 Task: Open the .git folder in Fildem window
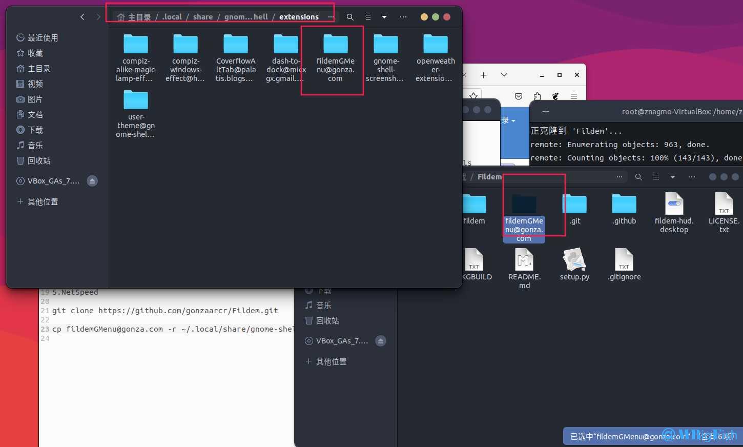(x=574, y=209)
